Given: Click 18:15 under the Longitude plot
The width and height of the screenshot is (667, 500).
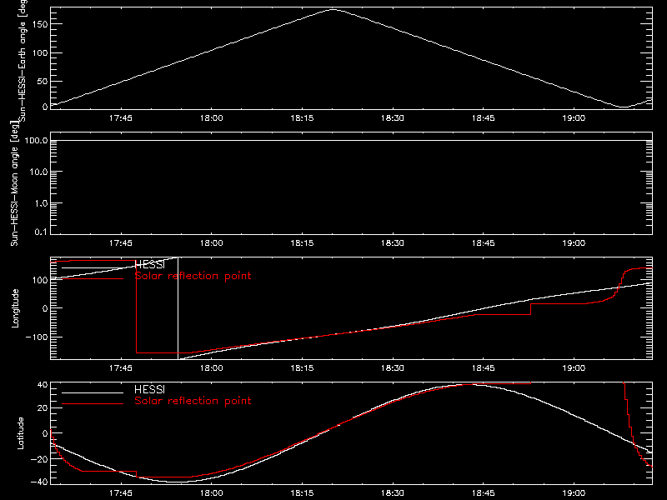Looking at the screenshot, I should pos(302,368).
